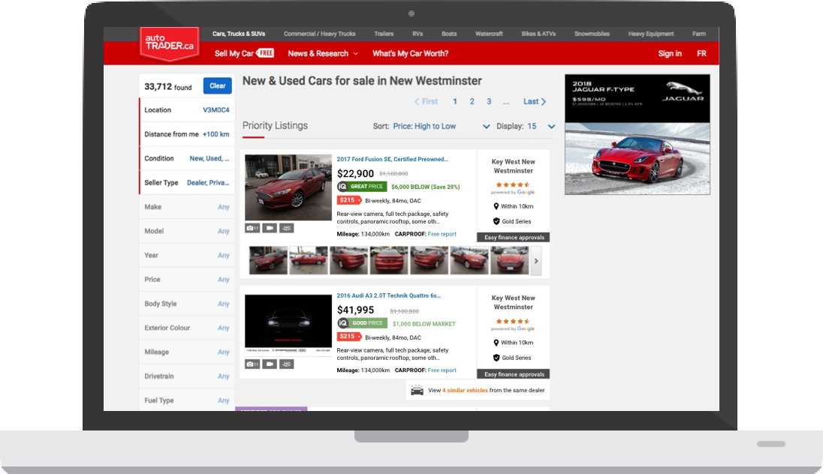Open CARPROOF Free report for Ford Fusion
This screenshot has width=823, height=474.
click(442, 235)
